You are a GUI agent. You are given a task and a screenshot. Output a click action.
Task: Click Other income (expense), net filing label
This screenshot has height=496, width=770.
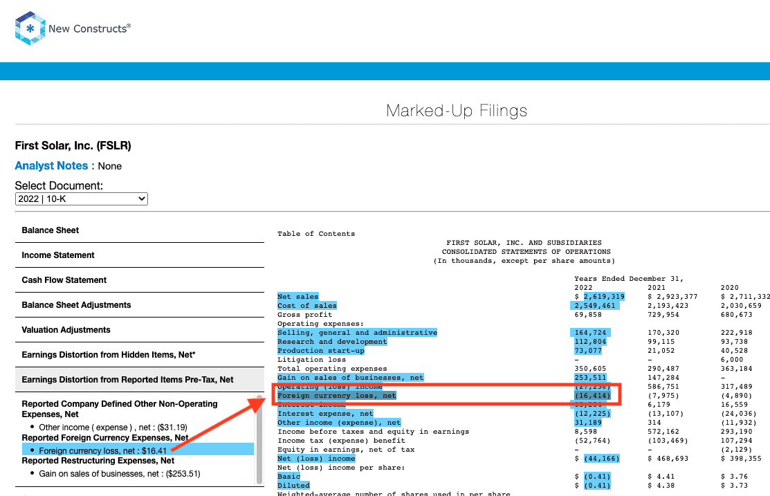(339, 423)
